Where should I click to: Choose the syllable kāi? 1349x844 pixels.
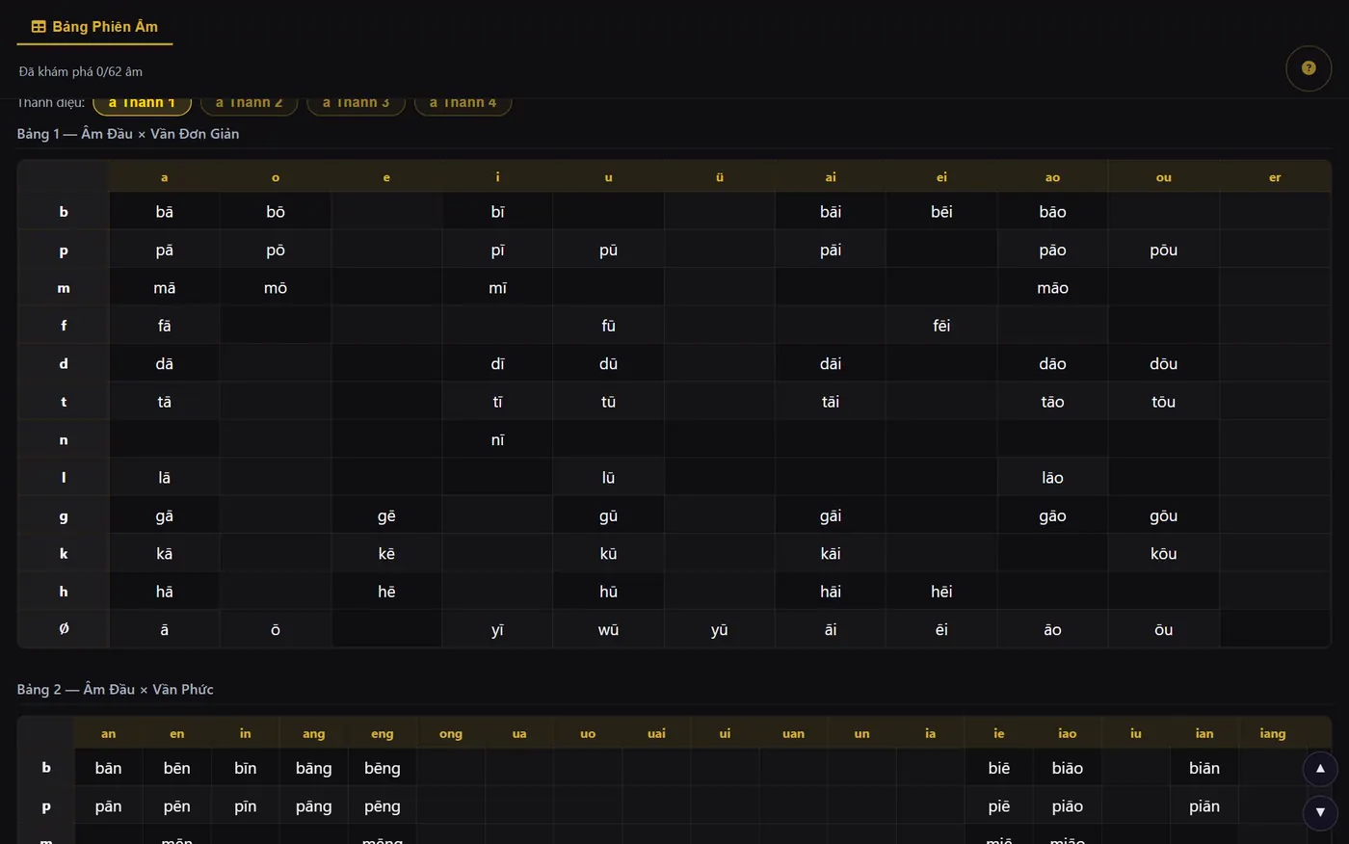[831, 553]
